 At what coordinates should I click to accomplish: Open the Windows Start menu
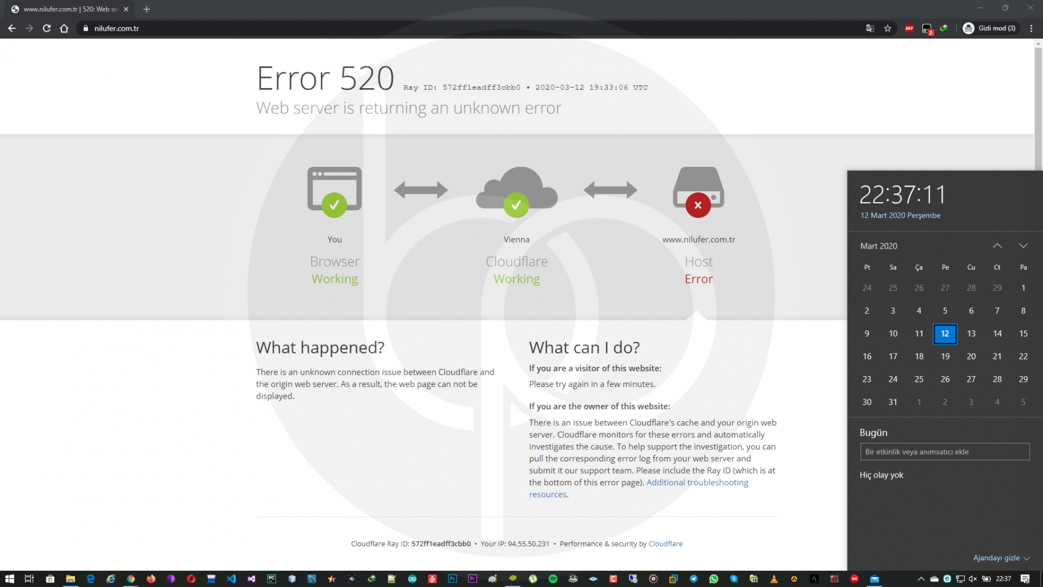click(10, 579)
